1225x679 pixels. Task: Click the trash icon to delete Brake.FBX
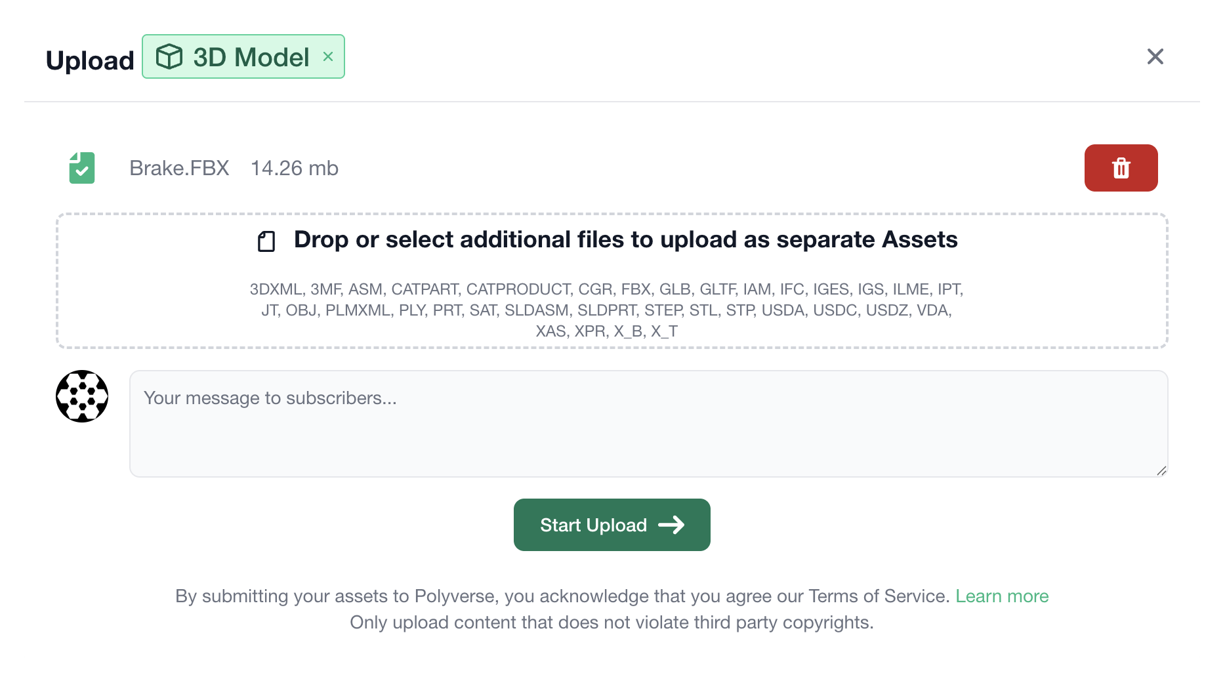pyautogui.click(x=1121, y=168)
